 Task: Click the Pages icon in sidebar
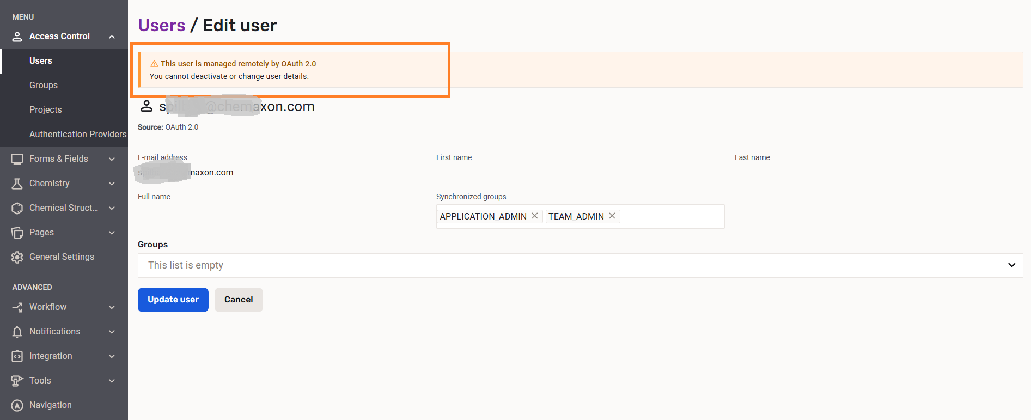point(17,233)
